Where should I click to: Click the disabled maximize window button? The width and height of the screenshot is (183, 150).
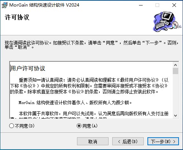(157, 5)
